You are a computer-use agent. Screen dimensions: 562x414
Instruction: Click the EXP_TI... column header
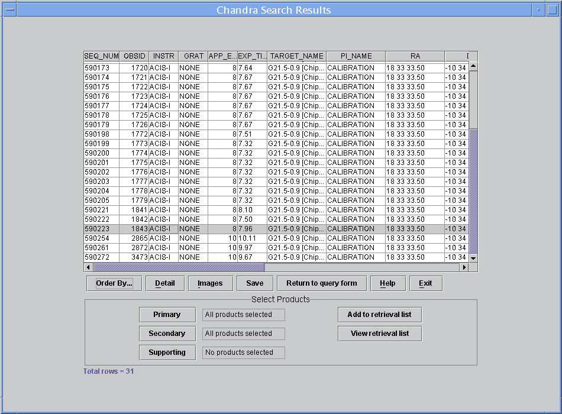(253, 56)
